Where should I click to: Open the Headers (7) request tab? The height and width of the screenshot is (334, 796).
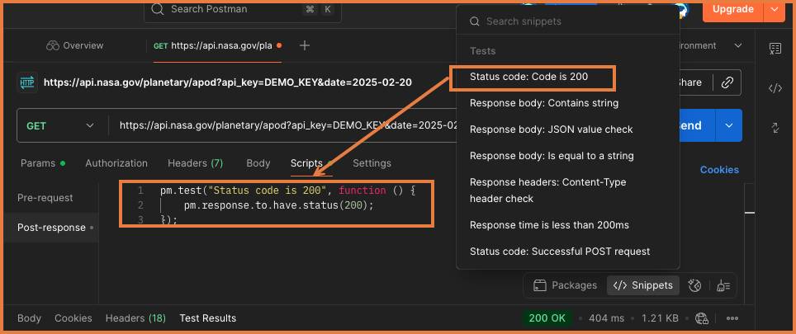click(196, 163)
